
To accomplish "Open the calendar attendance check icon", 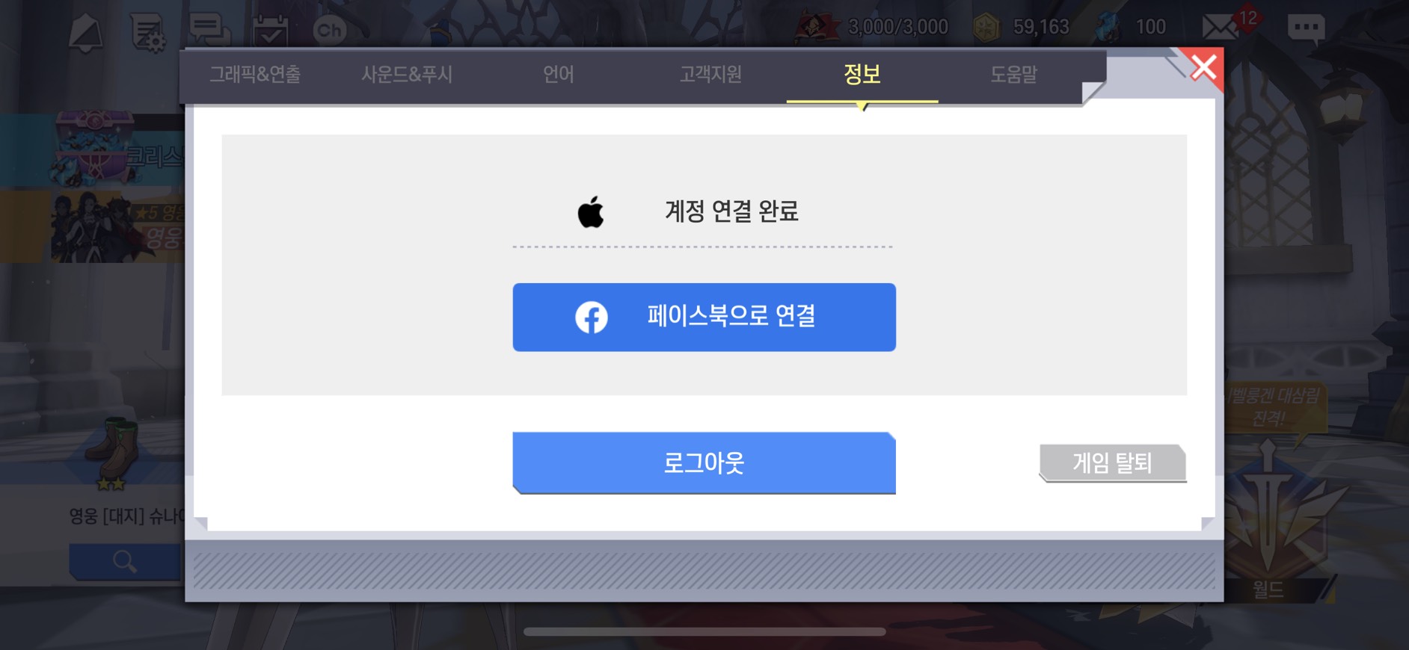I will pos(270,31).
